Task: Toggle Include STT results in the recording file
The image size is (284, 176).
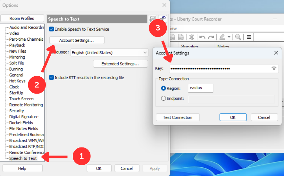Action: (x=51, y=78)
